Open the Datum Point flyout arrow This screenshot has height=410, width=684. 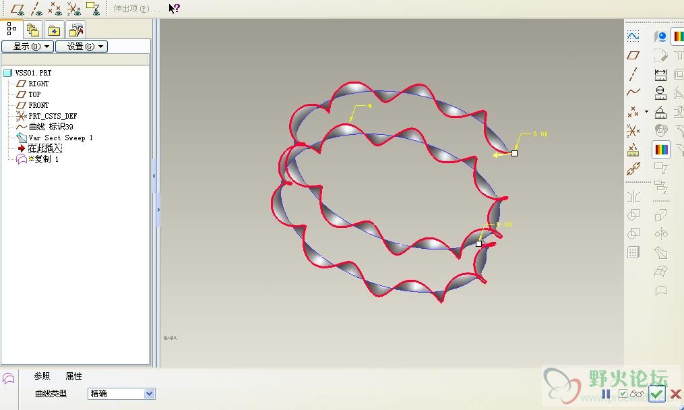point(646,112)
